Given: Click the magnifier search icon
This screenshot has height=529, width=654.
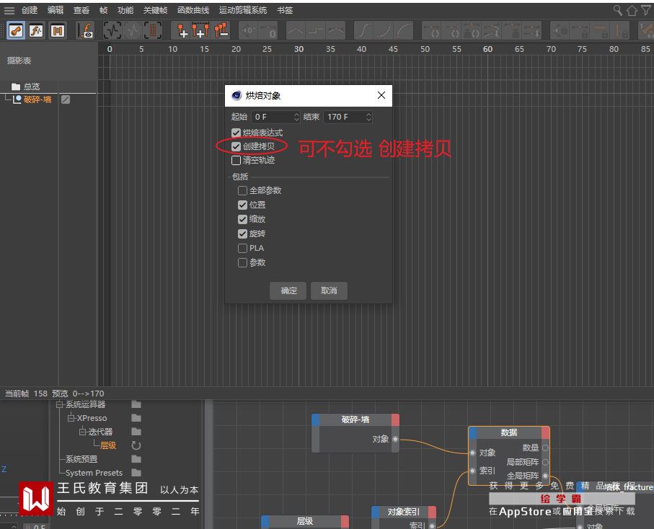Looking at the screenshot, I should (617, 10).
